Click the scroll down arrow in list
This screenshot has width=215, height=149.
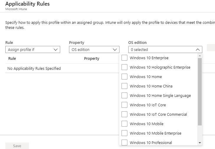point(200,143)
